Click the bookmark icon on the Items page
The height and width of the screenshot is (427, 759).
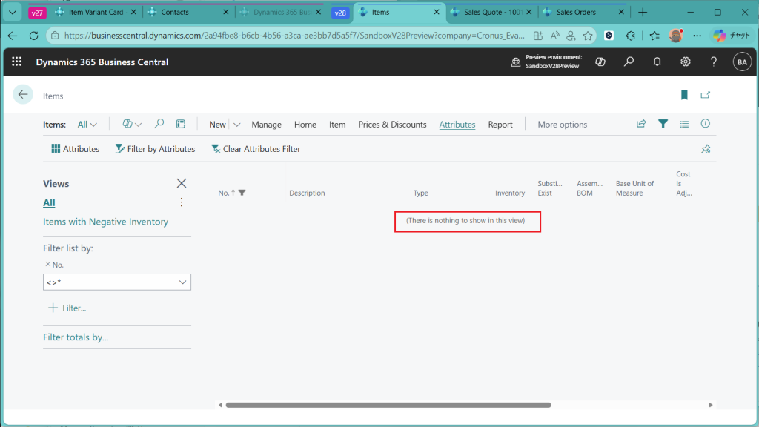pyautogui.click(x=684, y=95)
